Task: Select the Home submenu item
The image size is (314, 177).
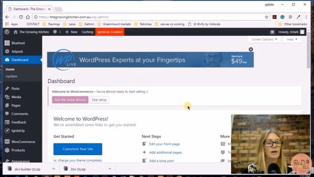Action: point(10,69)
